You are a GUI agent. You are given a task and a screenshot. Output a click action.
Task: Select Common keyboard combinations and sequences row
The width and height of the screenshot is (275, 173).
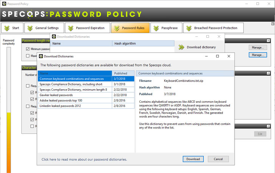coord(86,79)
